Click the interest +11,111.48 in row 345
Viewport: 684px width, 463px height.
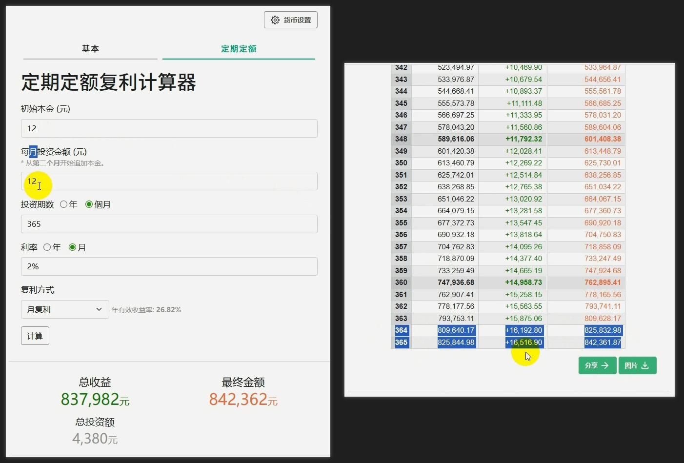[x=524, y=103]
